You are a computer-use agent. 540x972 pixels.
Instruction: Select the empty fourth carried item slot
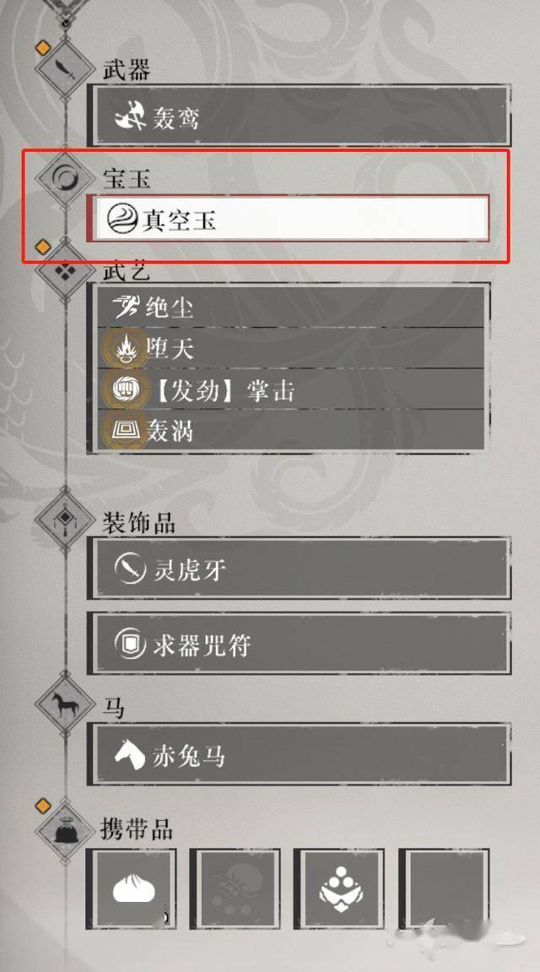(x=444, y=889)
